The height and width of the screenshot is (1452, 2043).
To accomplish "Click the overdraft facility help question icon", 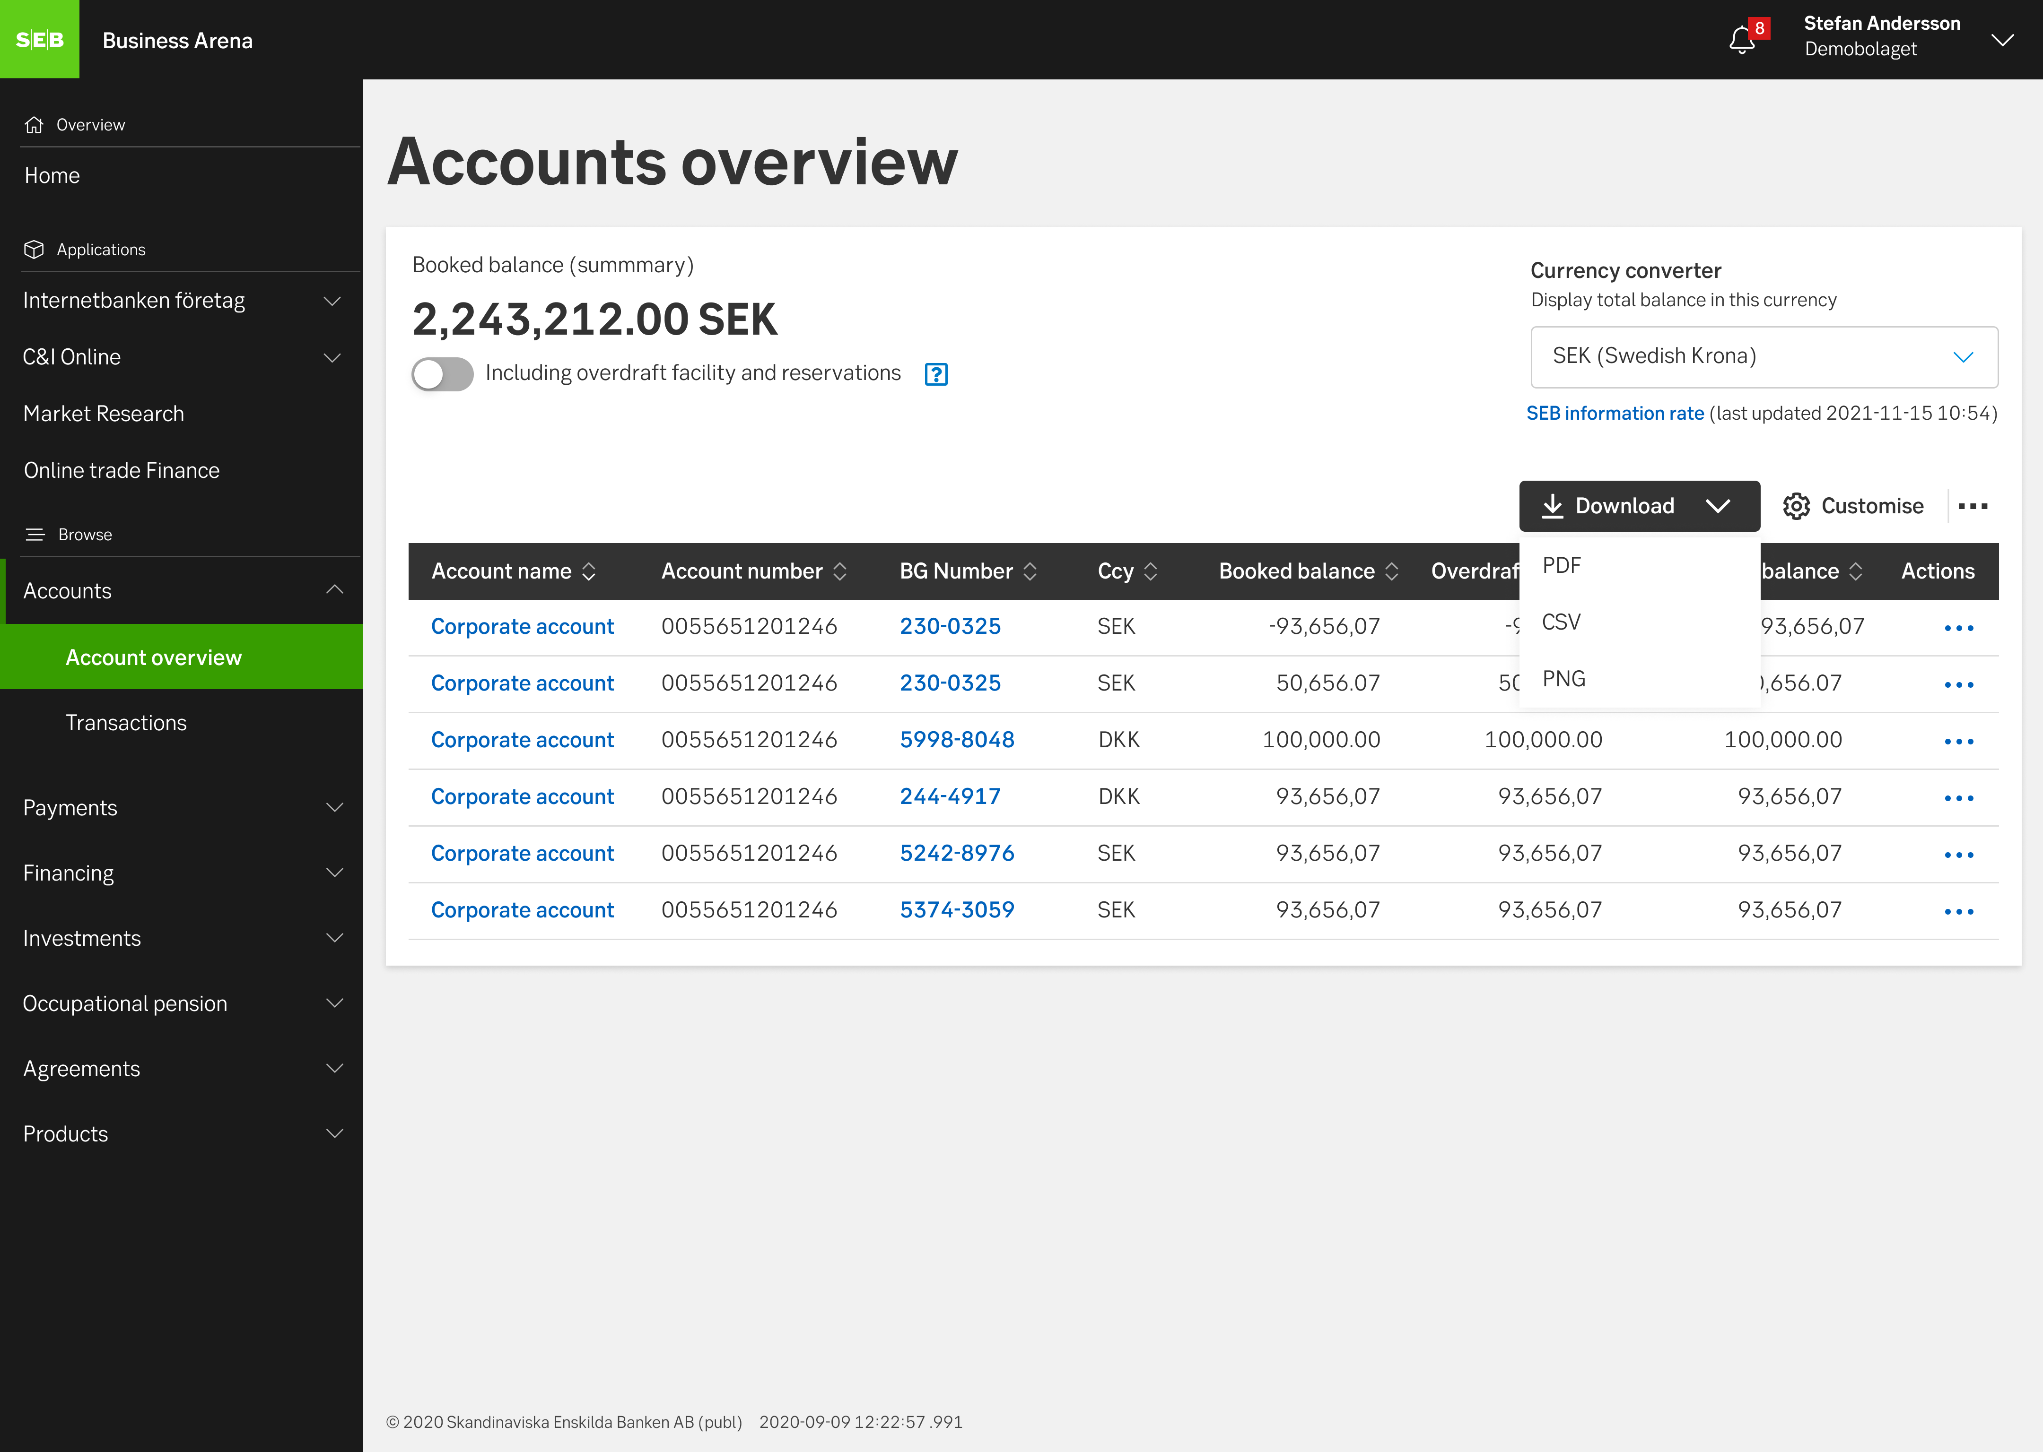I will pos(935,374).
